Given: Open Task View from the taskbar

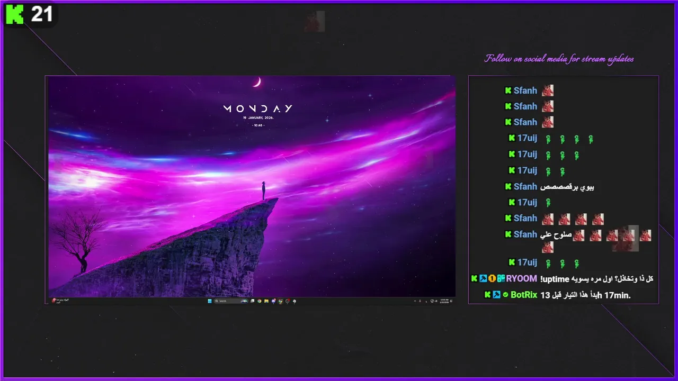Looking at the screenshot, I should click(x=252, y=301).
